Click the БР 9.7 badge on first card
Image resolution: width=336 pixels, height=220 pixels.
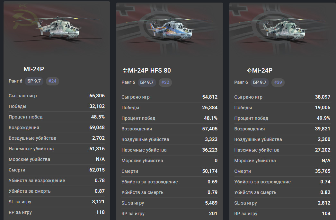point(34,81)
